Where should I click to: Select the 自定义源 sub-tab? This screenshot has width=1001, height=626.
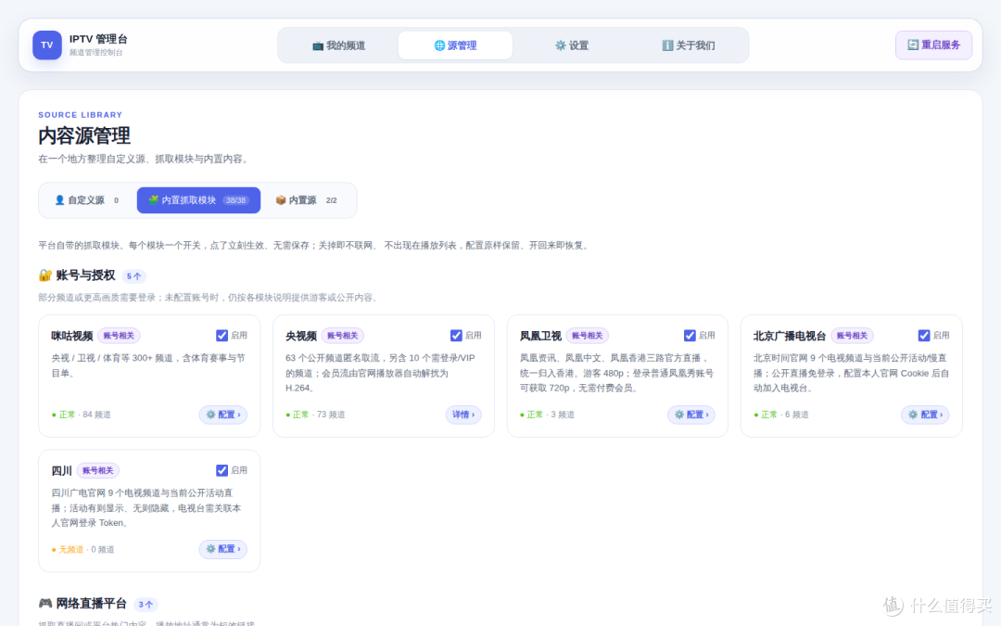point(87,200)
